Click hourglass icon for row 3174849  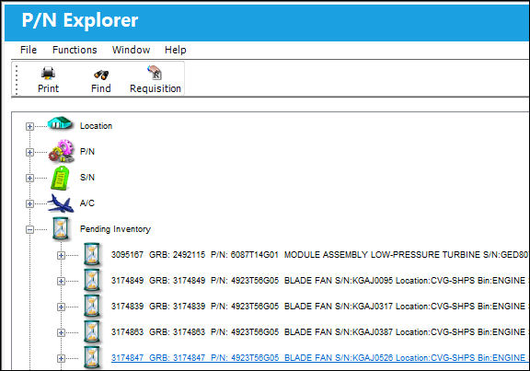(x=92, y=281)
